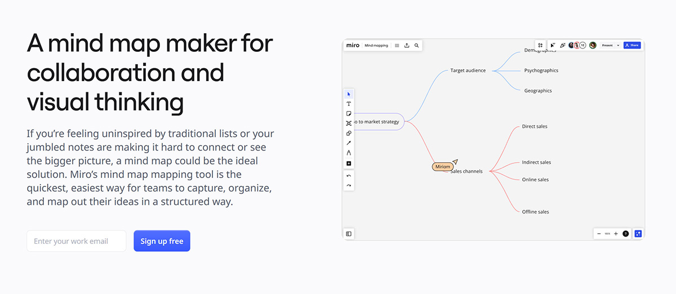Click the work email input field
676x294 pixels.
[76, 241]
